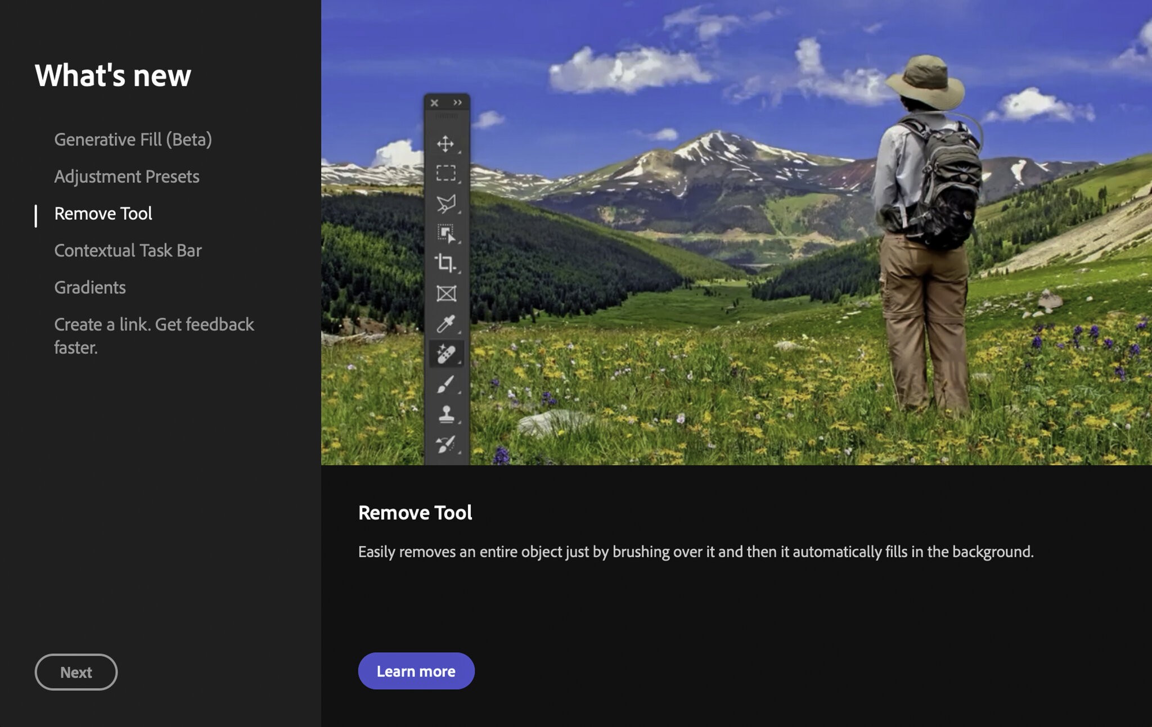Select Remove Tool in the feature list
Image resolution: width=1152 pixels, height=727 pixels.
pos(103,214)
